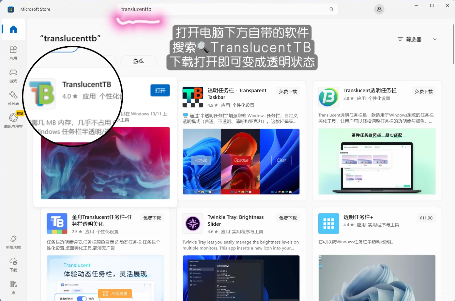This screenshot has width=455, height=301.
Task: Click the ¥11.00 button for 透明任务栏+
Action: (426, 218)
